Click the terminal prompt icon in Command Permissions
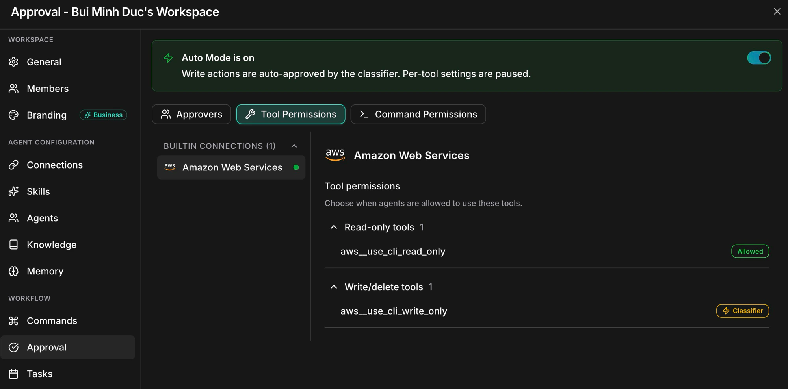This screenshot has height=389, width=788. click(x=364, y=114)
